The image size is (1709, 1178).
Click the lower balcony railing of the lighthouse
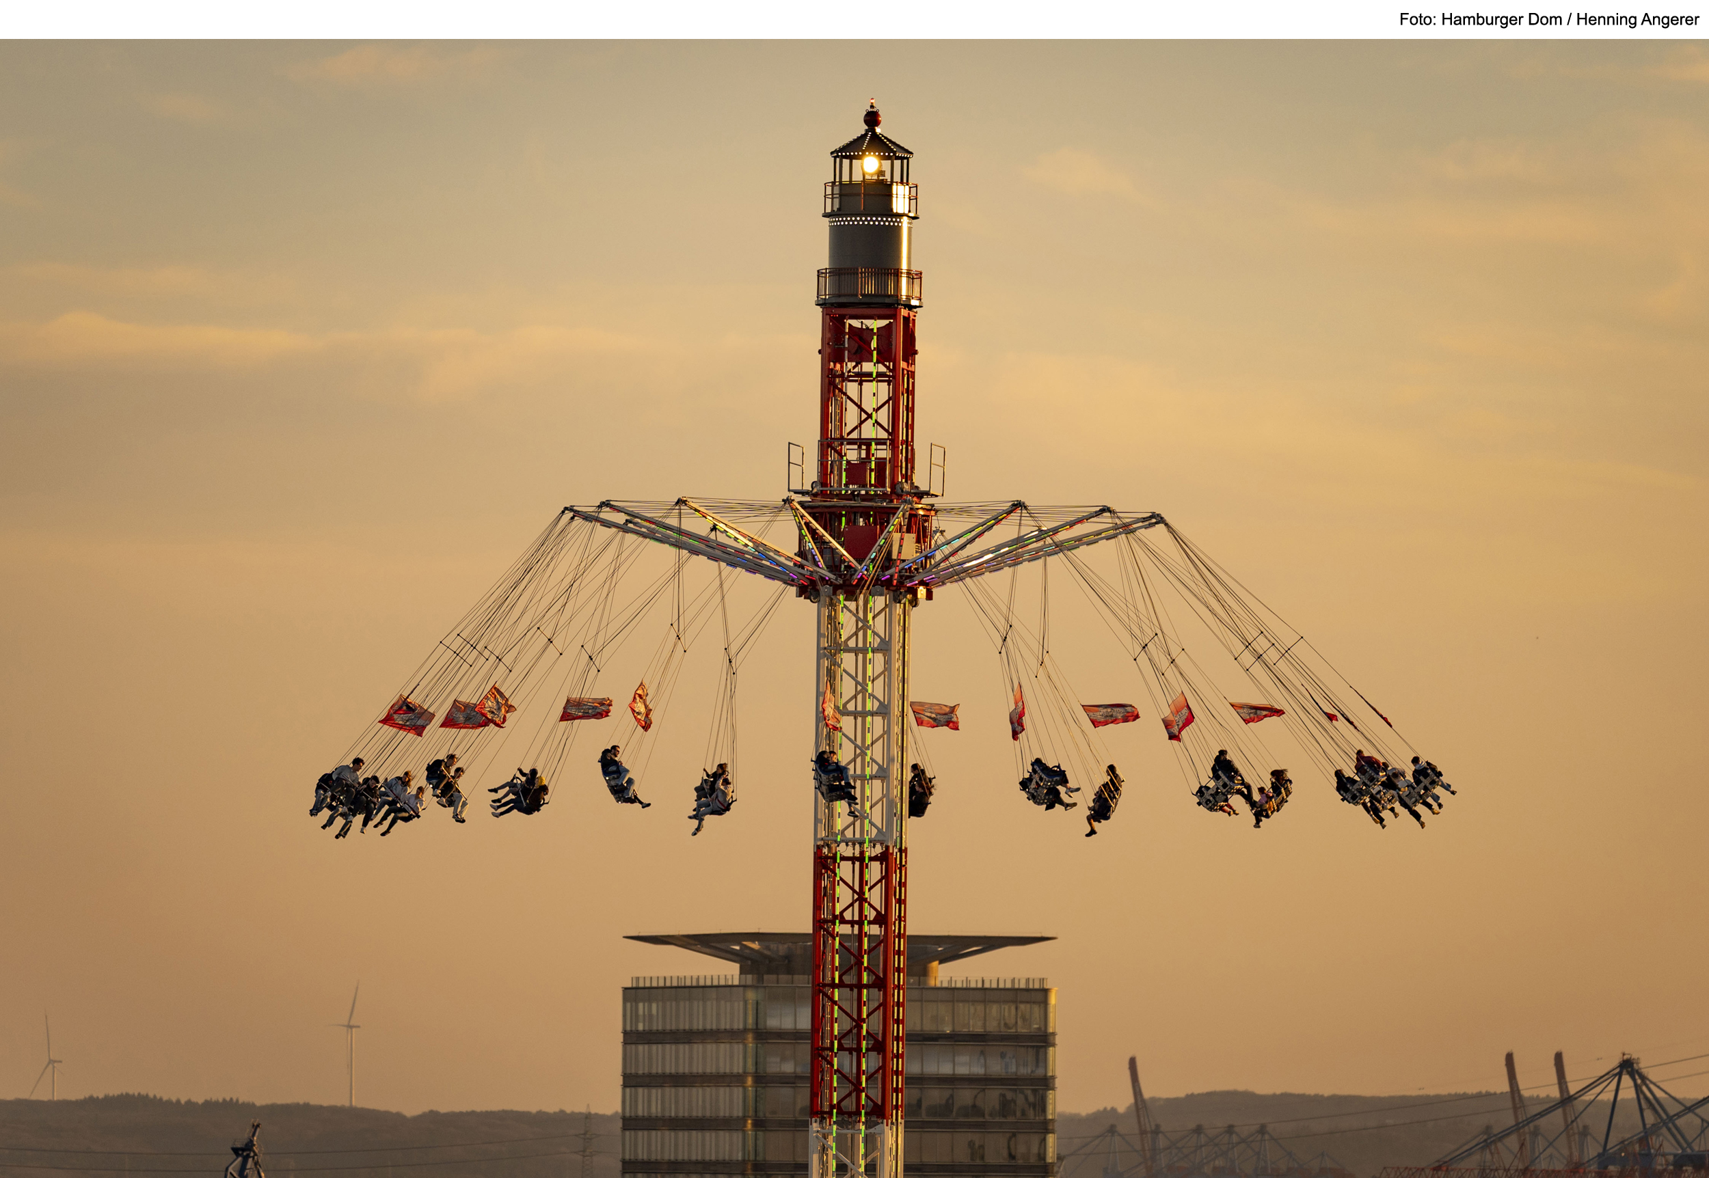pos(869,284)
